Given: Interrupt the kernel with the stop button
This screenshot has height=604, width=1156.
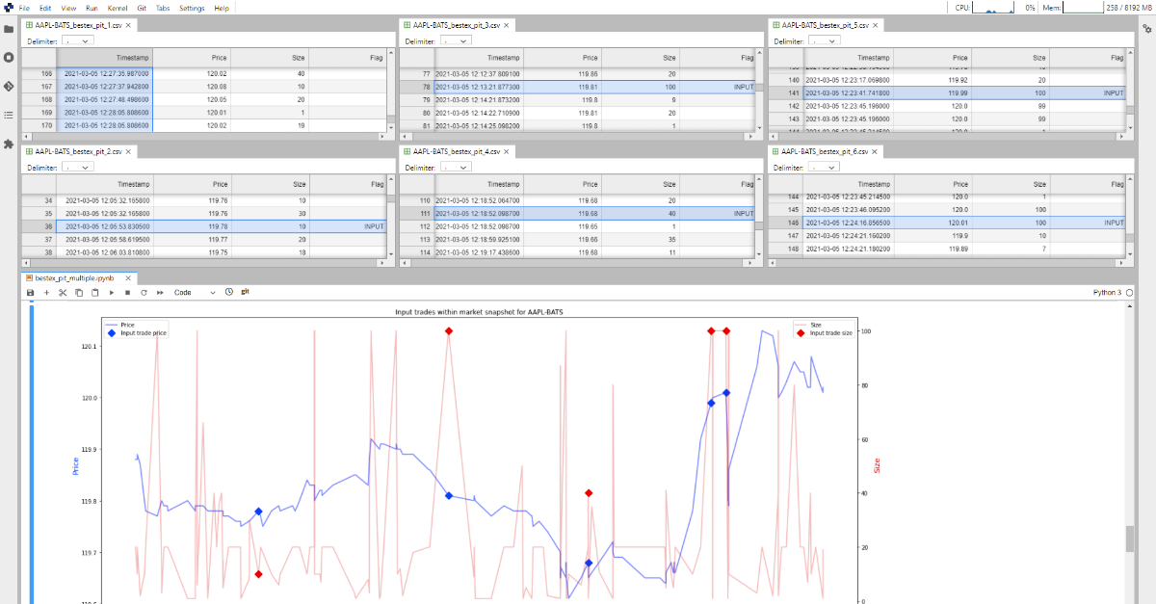Looking at the screenshot, I should click(x=127, y=292).
